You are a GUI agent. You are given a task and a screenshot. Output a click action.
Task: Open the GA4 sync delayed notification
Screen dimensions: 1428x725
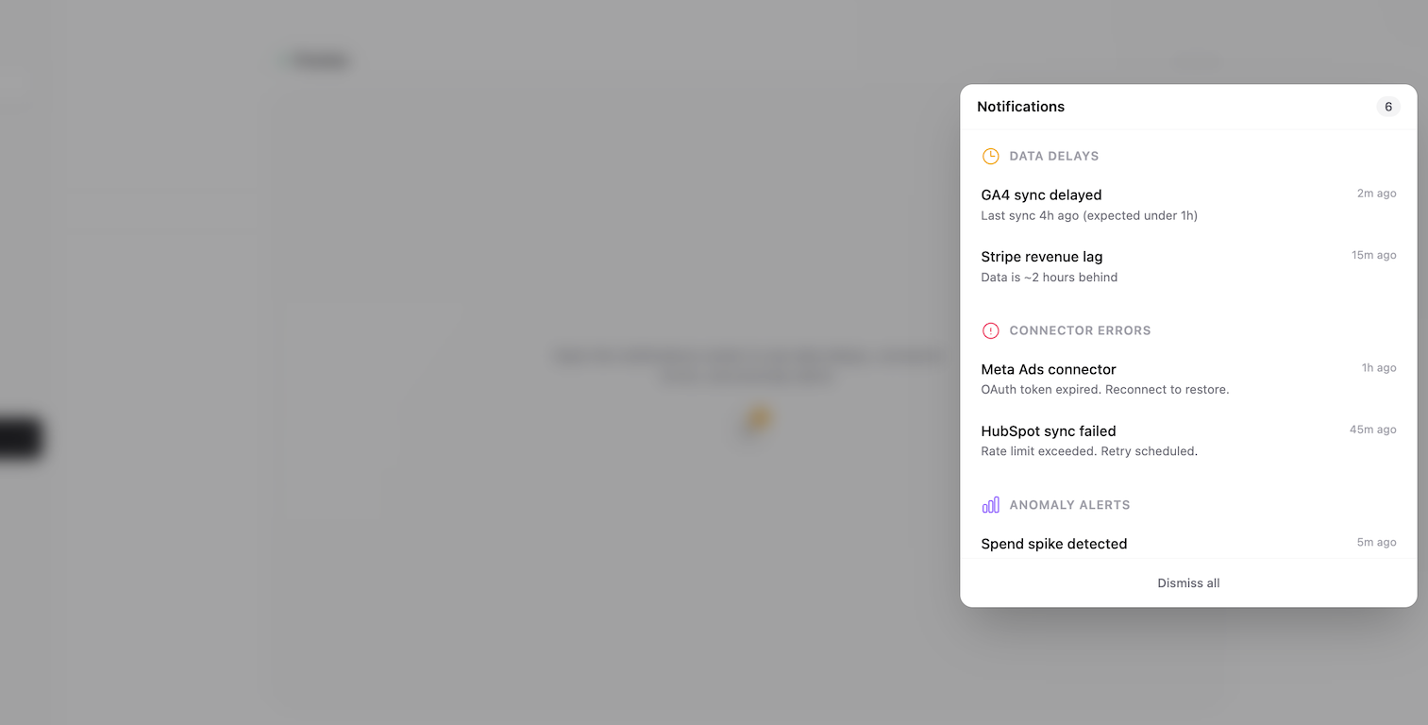click(x=1041, y=195)
